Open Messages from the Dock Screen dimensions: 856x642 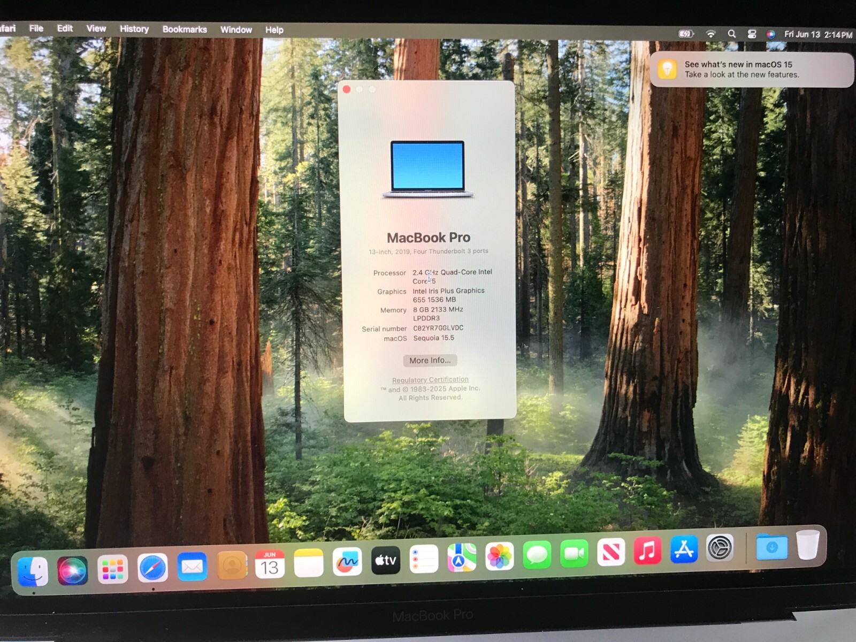click(536, 556)
